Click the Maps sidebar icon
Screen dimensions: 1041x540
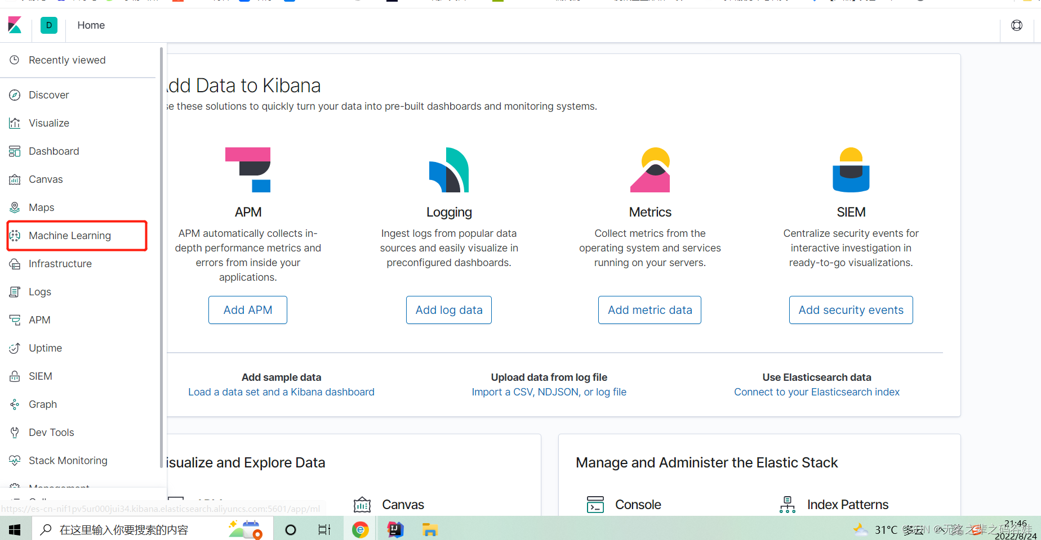[x=15, y=208]
